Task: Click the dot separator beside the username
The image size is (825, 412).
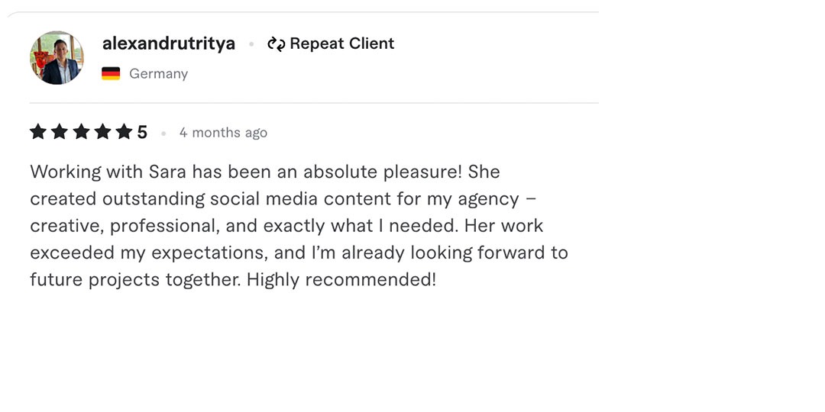Action: click(251, 44)
